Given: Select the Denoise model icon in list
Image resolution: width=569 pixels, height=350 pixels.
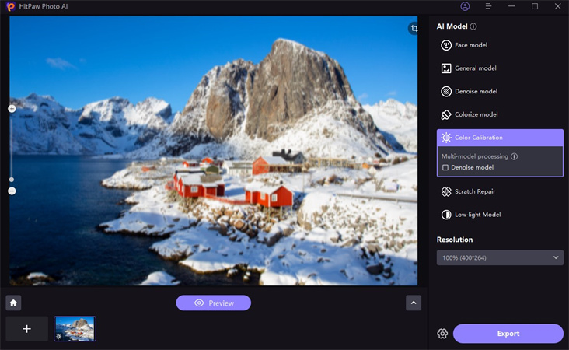Looking at the screenshot, I should pos(446,92).
